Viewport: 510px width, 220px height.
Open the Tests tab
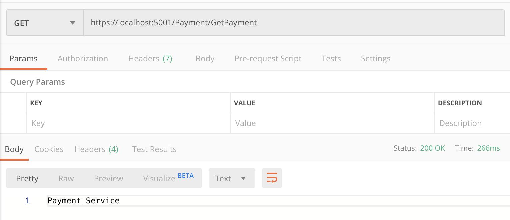pos(331,58)
